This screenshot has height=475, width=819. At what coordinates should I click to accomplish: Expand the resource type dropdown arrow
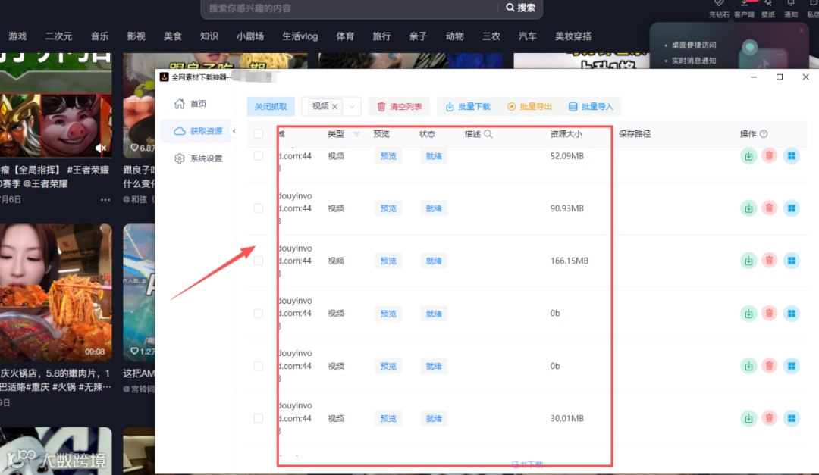coord(352,107)
